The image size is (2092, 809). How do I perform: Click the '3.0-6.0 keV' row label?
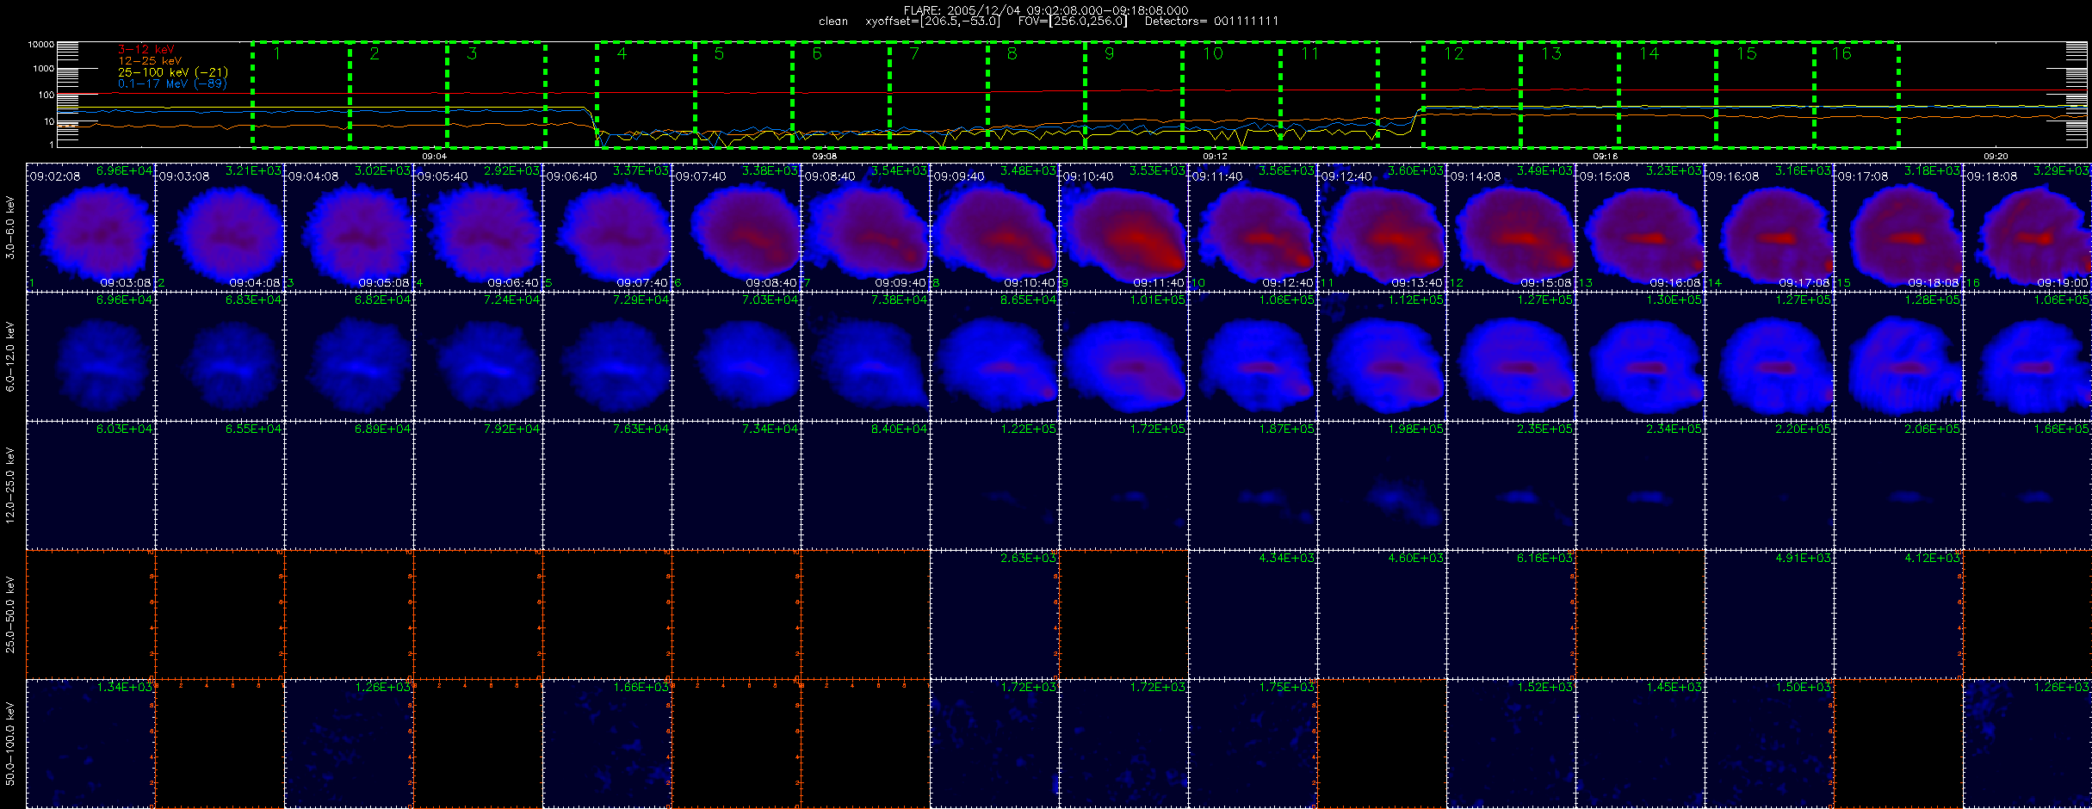pyautogui.click(x=10, y=228)
